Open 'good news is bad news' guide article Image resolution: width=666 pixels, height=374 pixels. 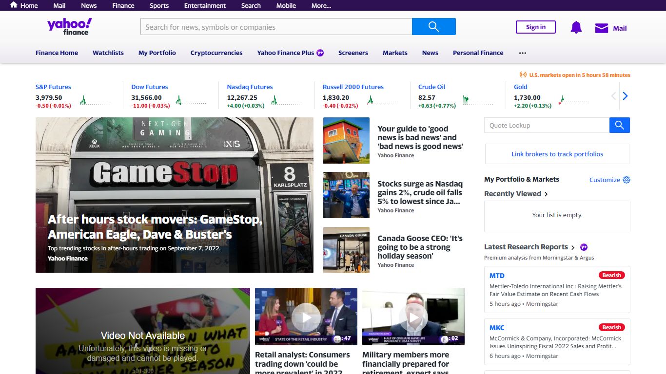click(x=420, y=137)
